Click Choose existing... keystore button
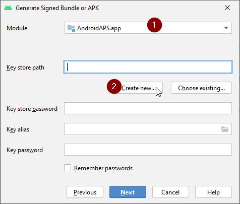Viewport: 240px width, 204px height. click(201, 88)
